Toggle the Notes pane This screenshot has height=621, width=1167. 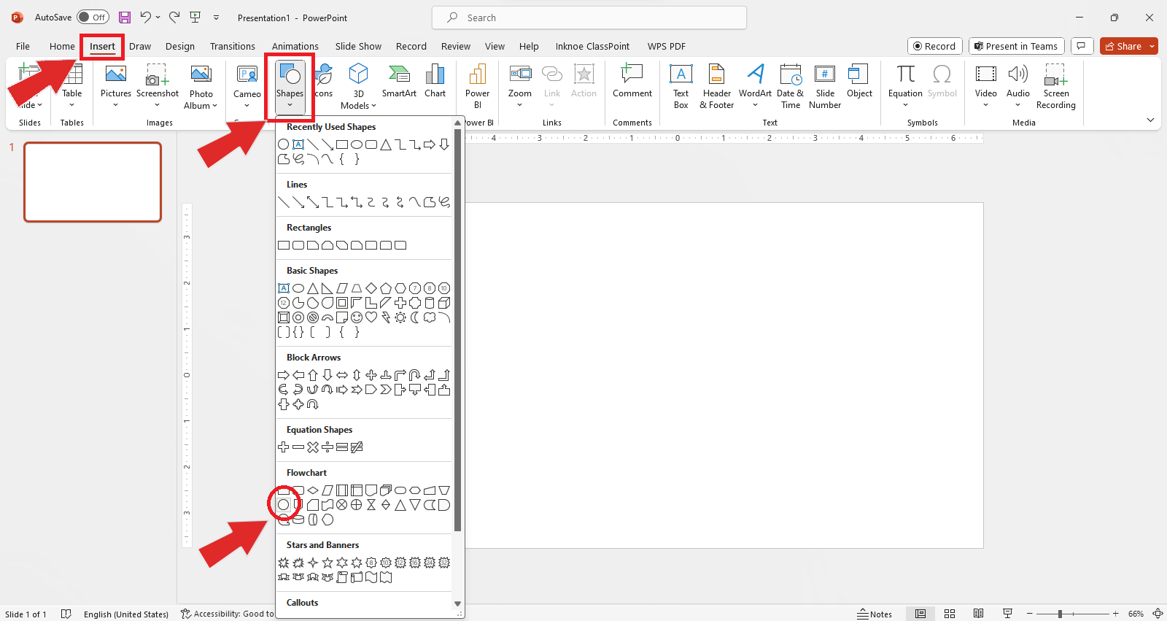tap(875, 614)
